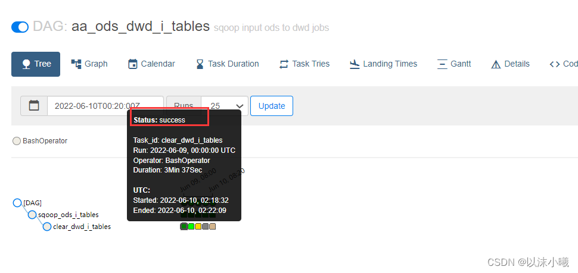This screenshot has height=273, width=578.
Task: Click the clear_dwd_i_tables node circle
Action: tap(47, 227)
